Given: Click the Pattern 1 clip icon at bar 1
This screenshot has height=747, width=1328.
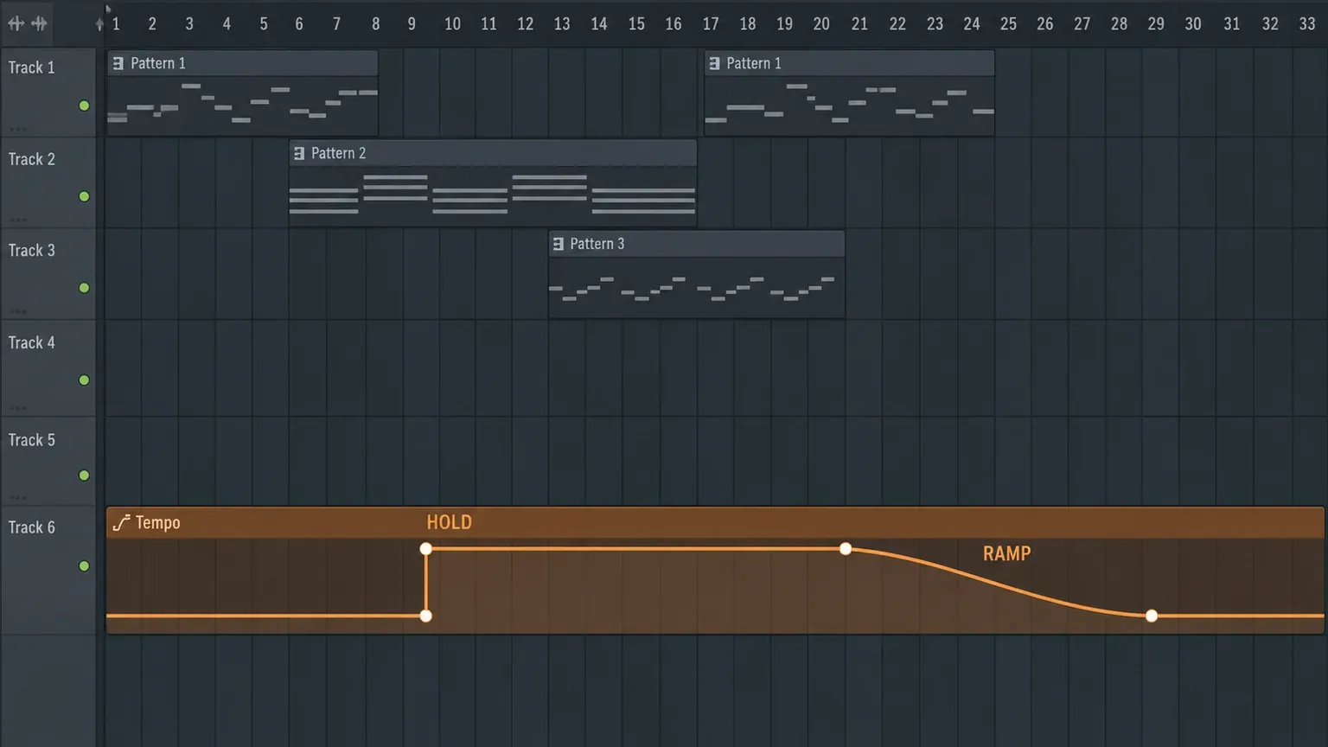Looking at the screenshot, I should click(x=118, y=63).
